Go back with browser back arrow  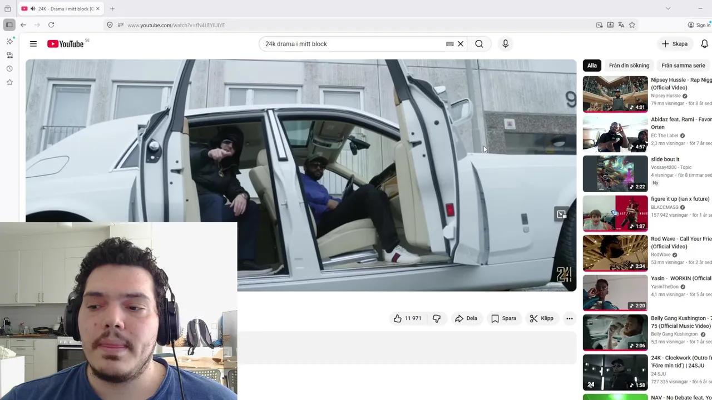(x=23, y=25)
